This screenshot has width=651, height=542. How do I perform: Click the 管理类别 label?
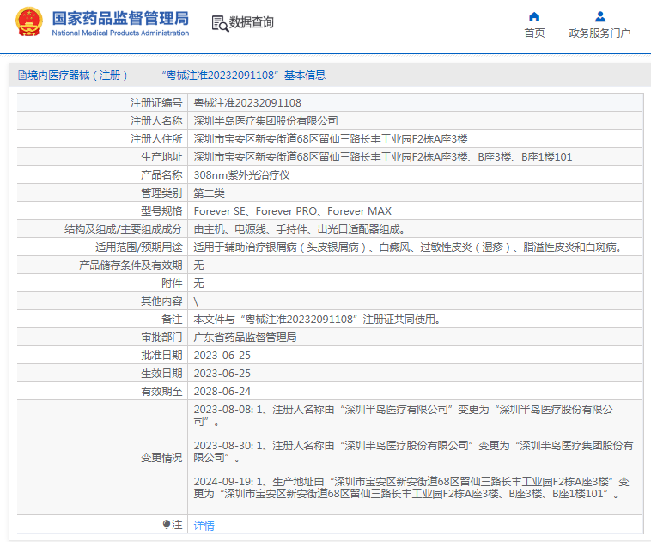click(x=161, y=193)
